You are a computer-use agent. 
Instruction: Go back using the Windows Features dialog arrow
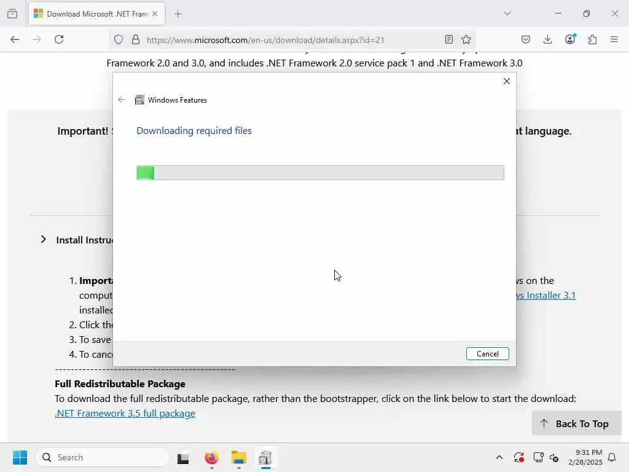tap(122, 100)
